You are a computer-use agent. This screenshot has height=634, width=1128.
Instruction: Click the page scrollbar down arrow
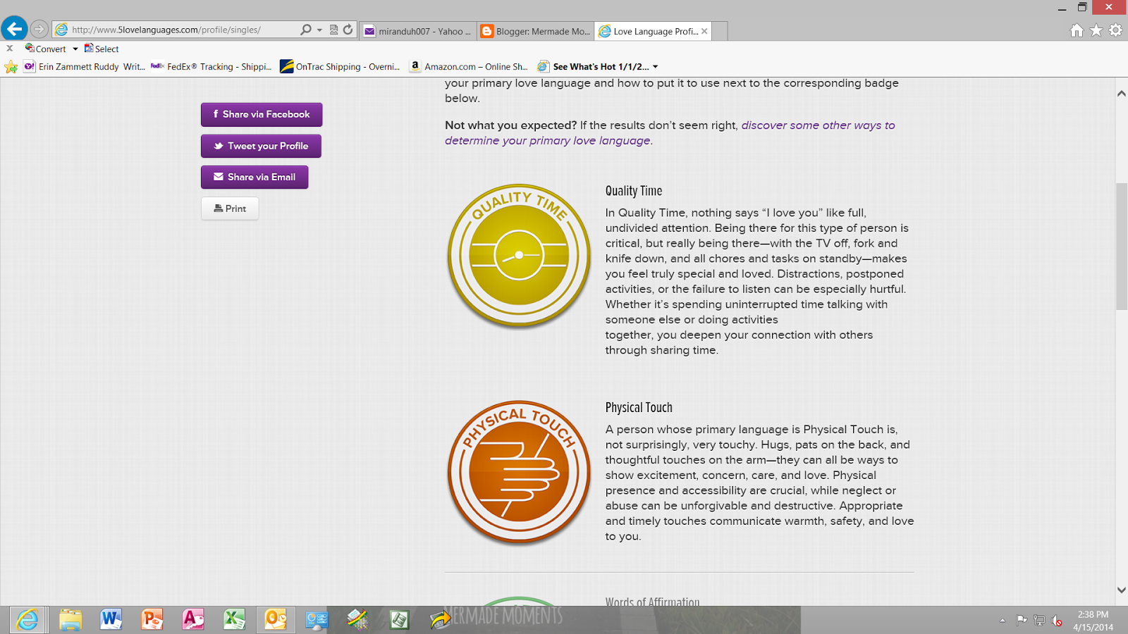(x=1121, y=590)
